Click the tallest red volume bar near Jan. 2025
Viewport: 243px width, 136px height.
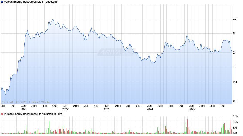click(x=187, y=126)
